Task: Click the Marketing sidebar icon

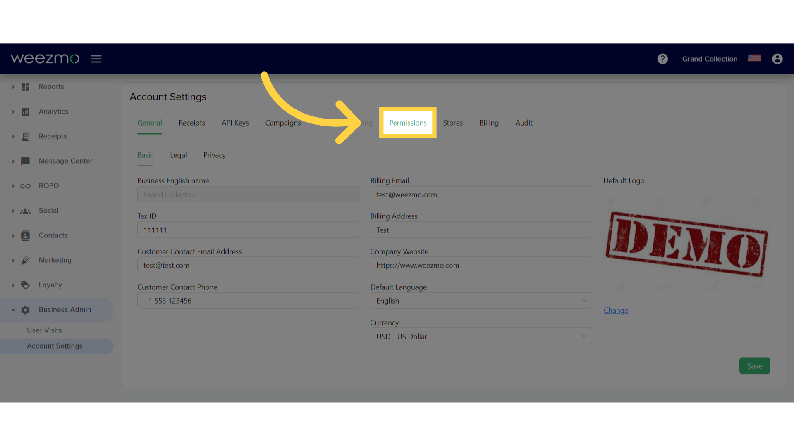Action: coord(25,260)
